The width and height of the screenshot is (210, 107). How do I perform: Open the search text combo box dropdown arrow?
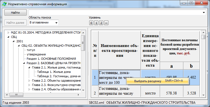pos(204,13)
